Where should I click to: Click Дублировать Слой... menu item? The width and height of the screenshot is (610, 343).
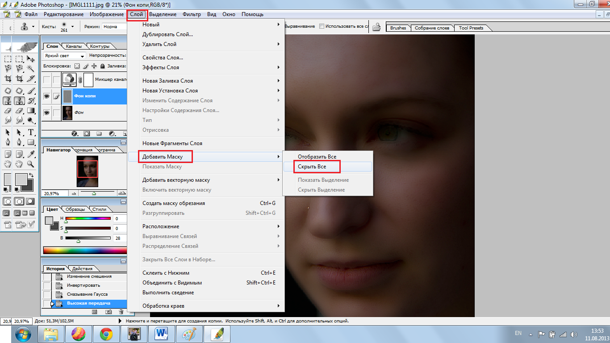pyautogui.click(x=206, y=34)
